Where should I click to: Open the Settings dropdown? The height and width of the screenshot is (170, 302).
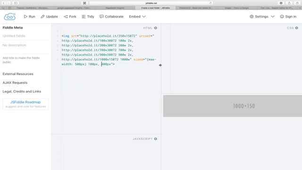(262, 17)
